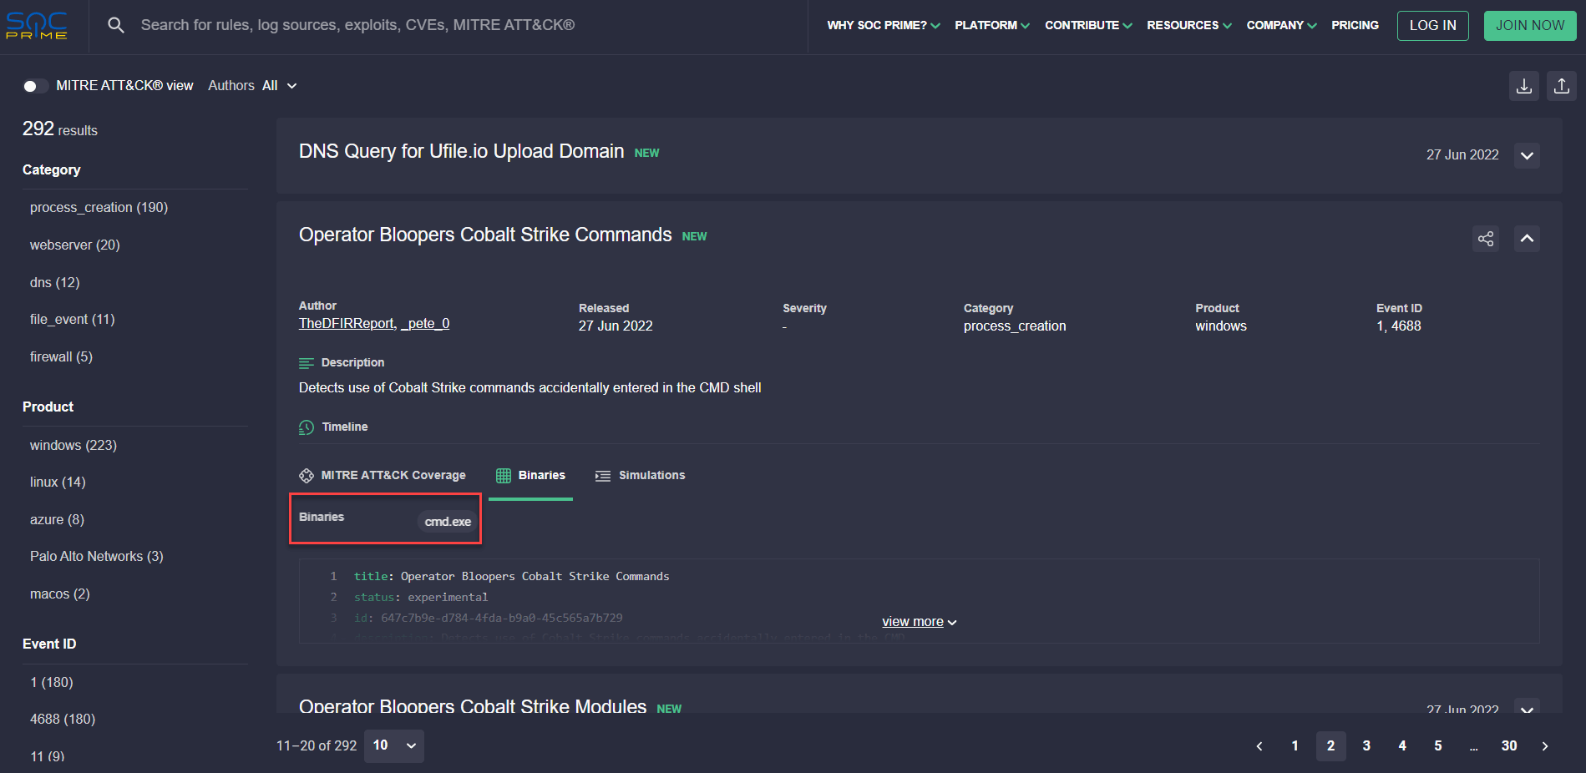Go to page 30
Viewport: 1586px width, 773px height.
[1509, 746]
